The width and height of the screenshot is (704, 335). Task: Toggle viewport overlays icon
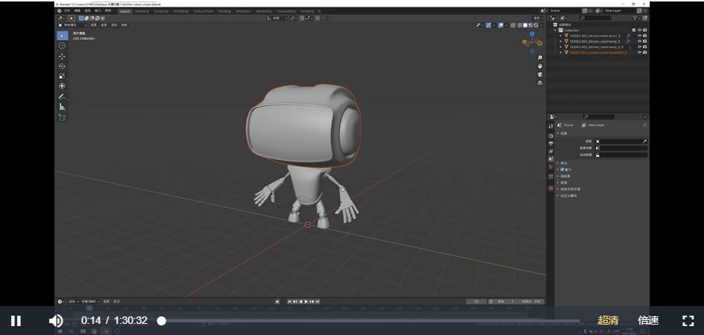501,25
